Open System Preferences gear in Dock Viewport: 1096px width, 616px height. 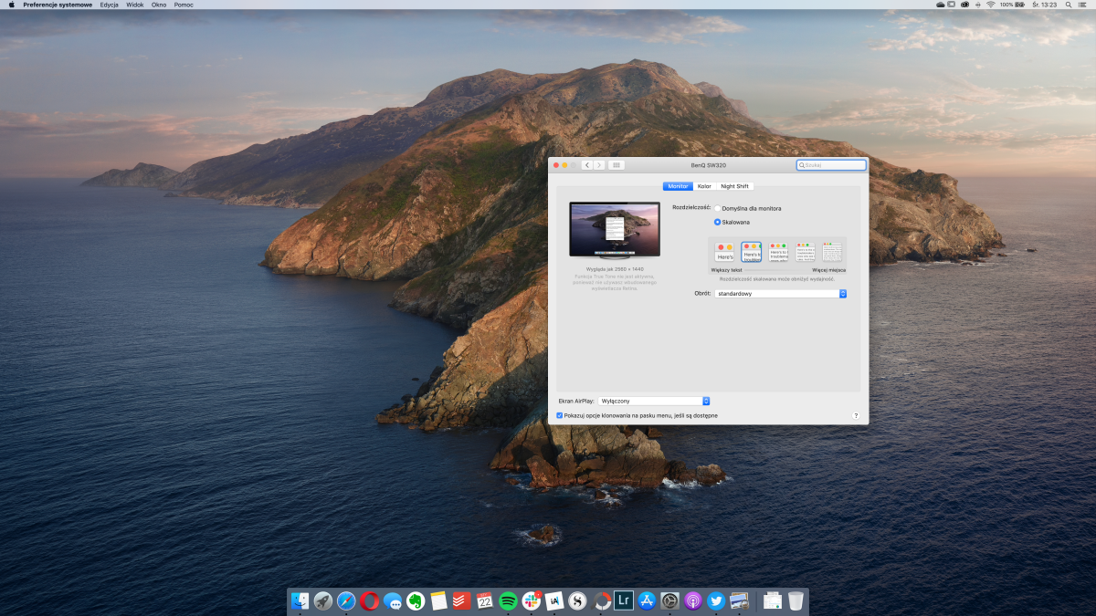tap(670, 600)
